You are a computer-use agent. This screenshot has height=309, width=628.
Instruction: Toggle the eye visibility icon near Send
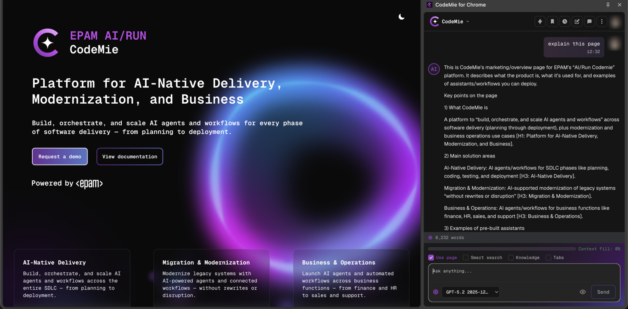[x=583, y=292]
